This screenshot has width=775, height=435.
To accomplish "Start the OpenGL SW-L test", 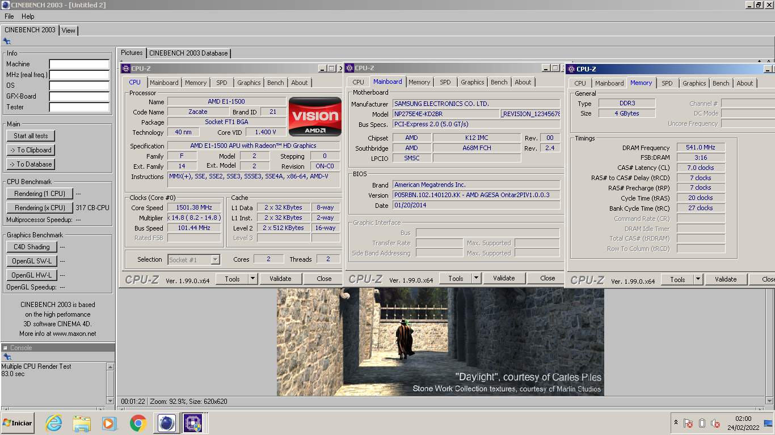I will click(x=32, y=261).
